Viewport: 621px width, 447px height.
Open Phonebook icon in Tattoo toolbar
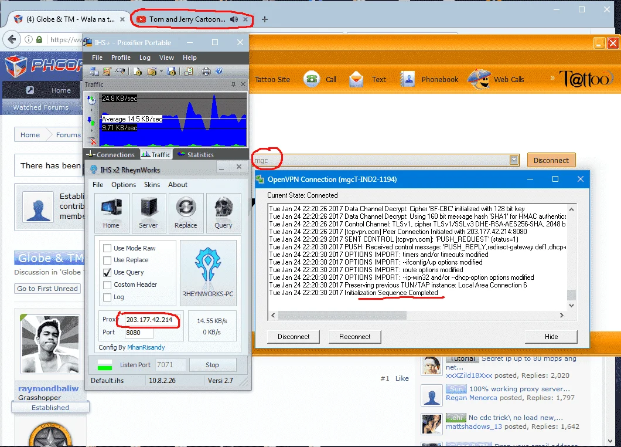point(407,79)
